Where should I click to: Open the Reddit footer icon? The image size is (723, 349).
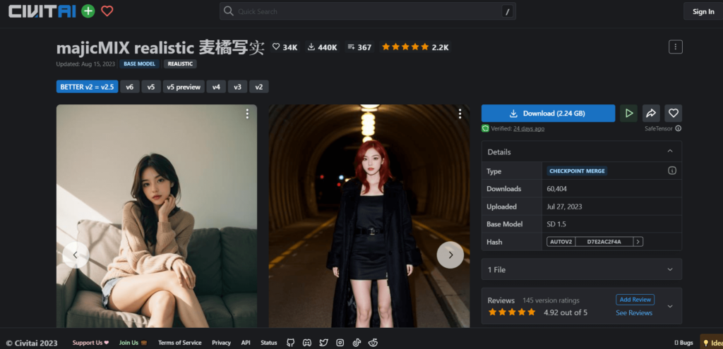click(373, 343)
